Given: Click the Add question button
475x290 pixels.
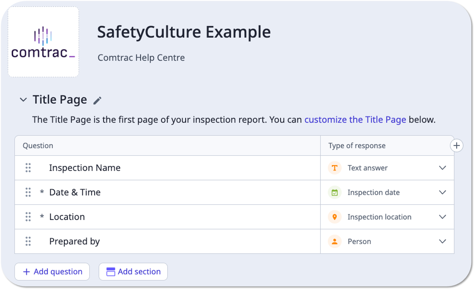Looking at the screenshot, I should tap(52, 272).
